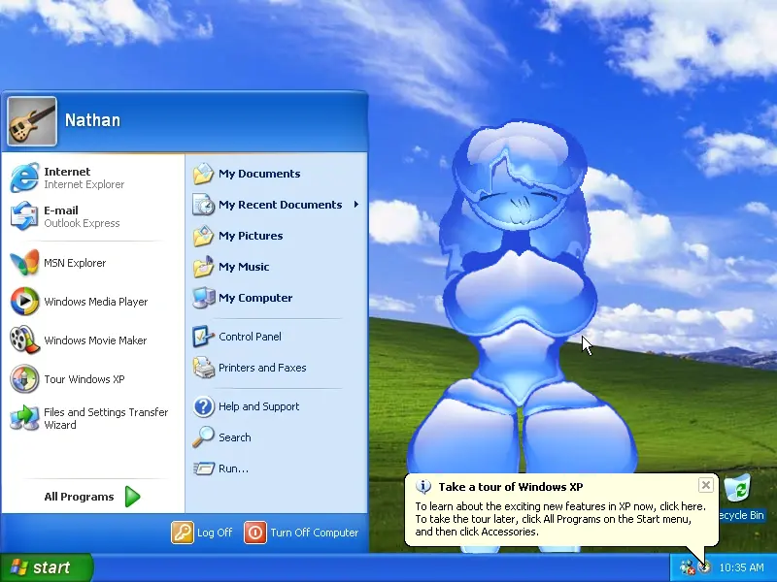This screenshot has height=582, width=777.
Task: Expand All Programs green arrow
Action: coord(132,497)
